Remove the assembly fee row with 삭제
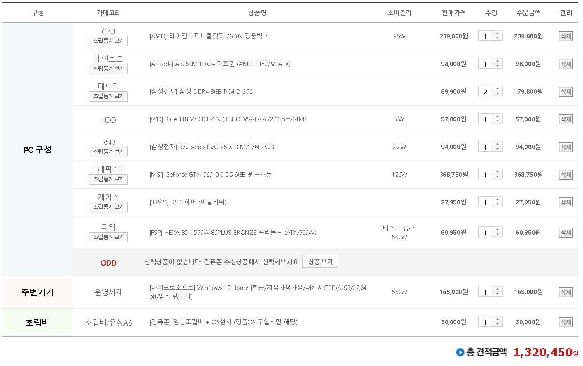Image resolution: width=583 pixels, height=366 pixels. click(x=566, y=322)
